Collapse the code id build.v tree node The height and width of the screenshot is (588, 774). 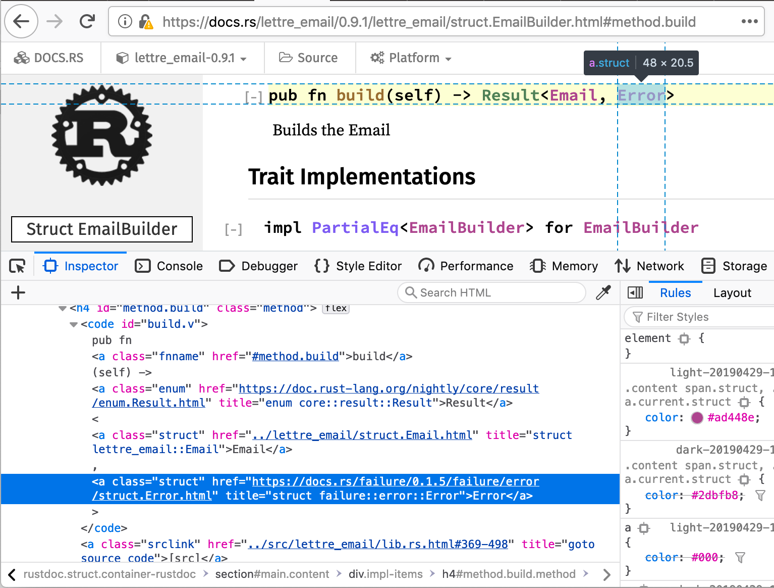[73, 324]
